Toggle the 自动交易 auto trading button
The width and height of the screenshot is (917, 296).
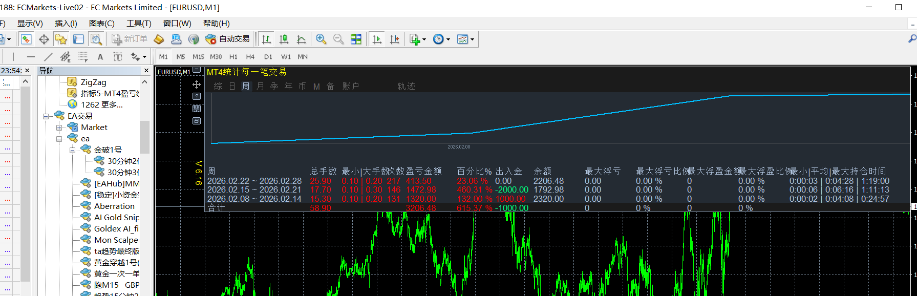[228, 39]
